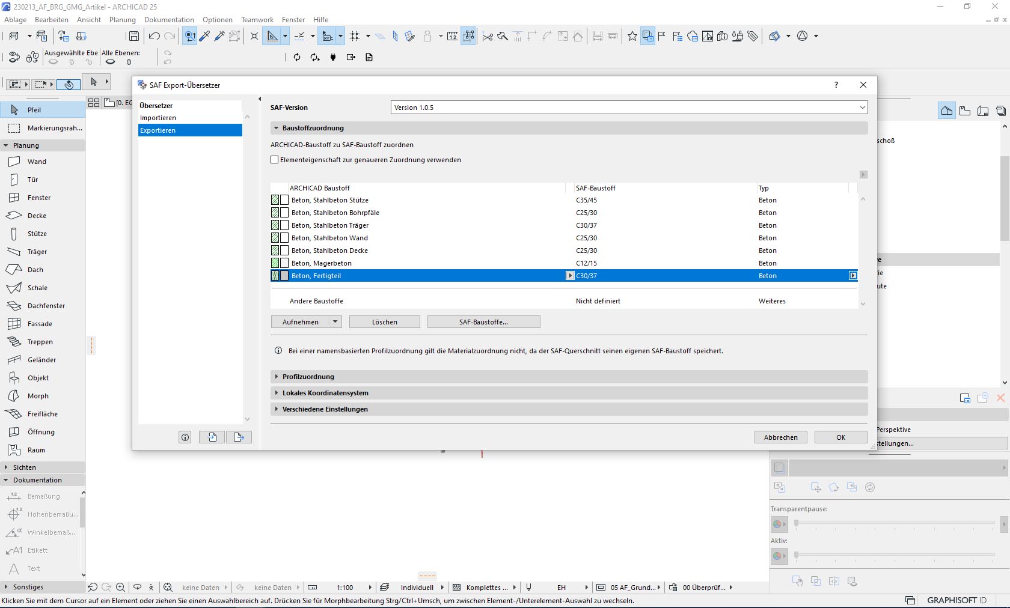Image resolution: width=1010 pixels, height=608 pixels.
Task: Open Typ popup for Fertigteil row
Action: tap(853, 276)
